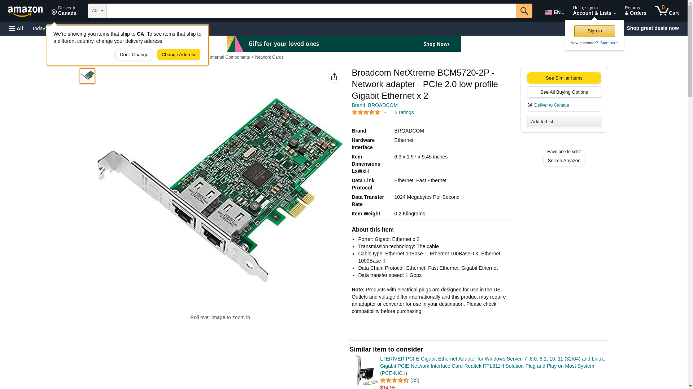This screenshot has width=693, height=389.
Task: Click into the search input field
Action: click(311, 11)
